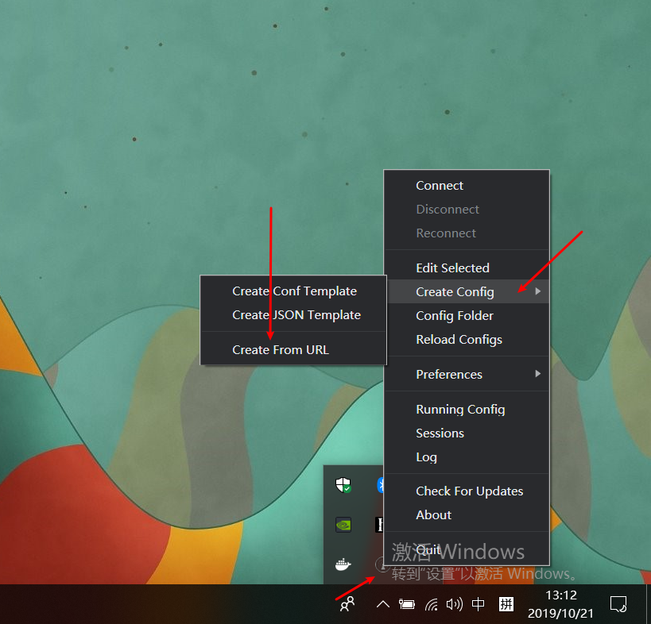Screen dimensions: 651x624
Task: Expand the Create Config submenu arrow
Action: click(538, 292)
